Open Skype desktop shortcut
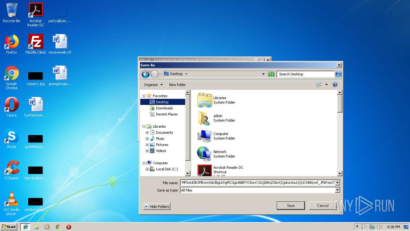The height and width of the screenshot is (231, 410). [12, 139]
